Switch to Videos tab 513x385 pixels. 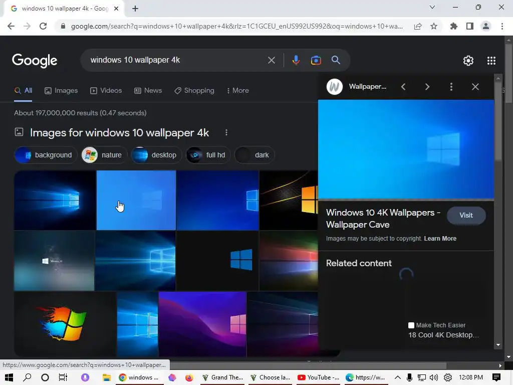(106, 91)
